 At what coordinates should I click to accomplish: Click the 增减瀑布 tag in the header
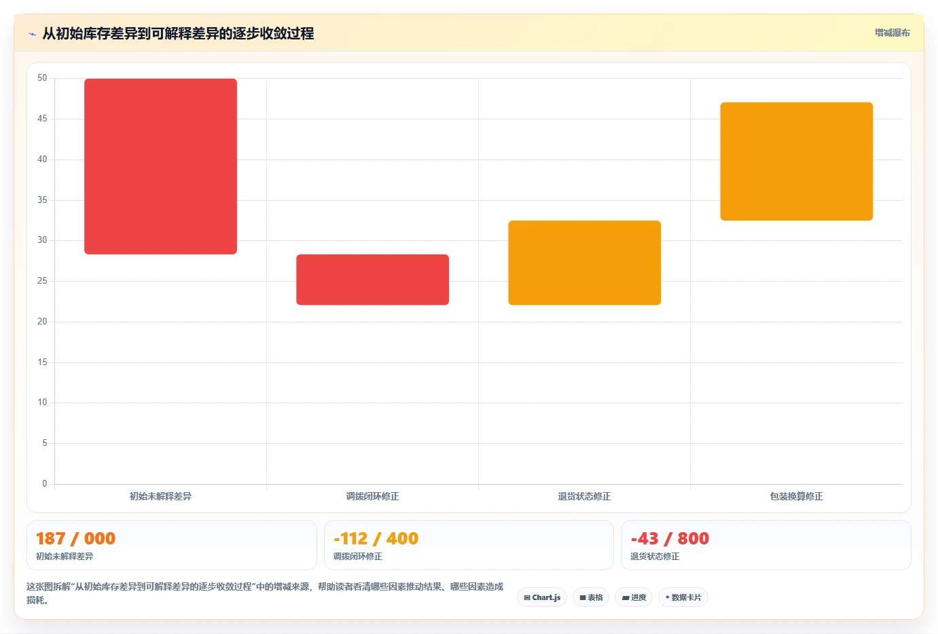tap(892, 33)
